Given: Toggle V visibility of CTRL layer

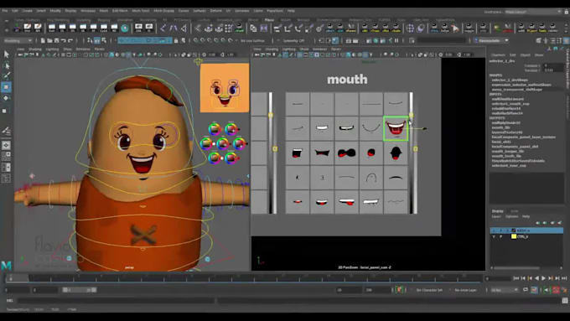Looking at the screenshot, I should [494, 236].
